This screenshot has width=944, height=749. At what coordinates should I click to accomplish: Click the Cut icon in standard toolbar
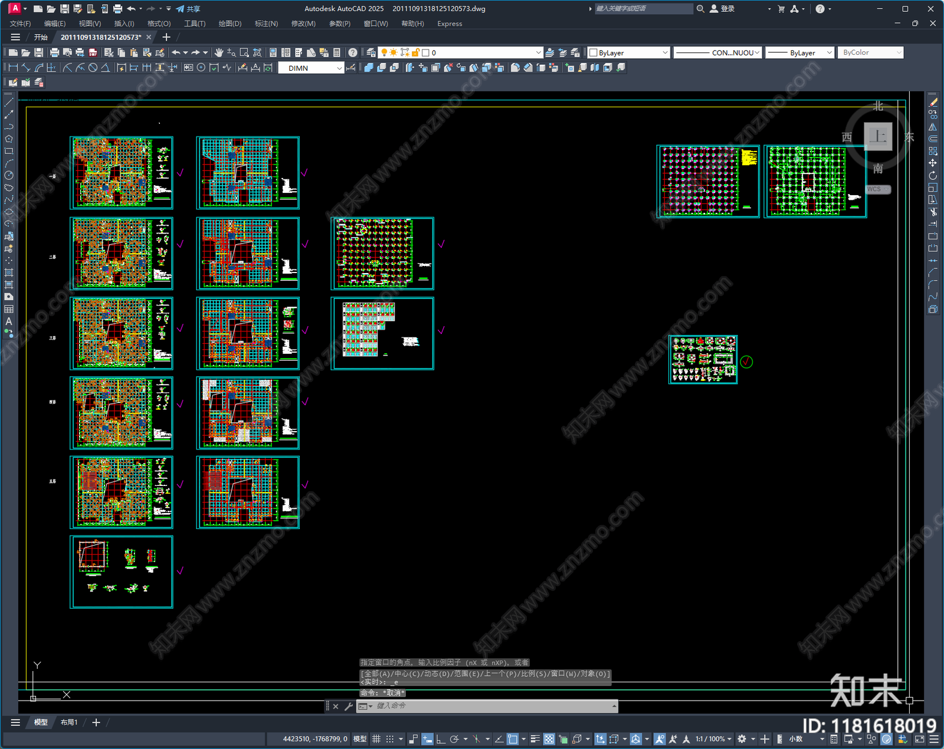coord(109,52)
